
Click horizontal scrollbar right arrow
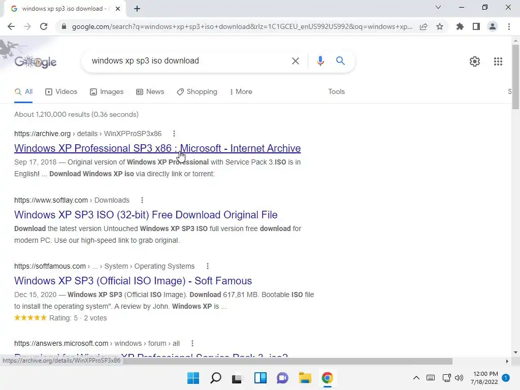(507, 361)
